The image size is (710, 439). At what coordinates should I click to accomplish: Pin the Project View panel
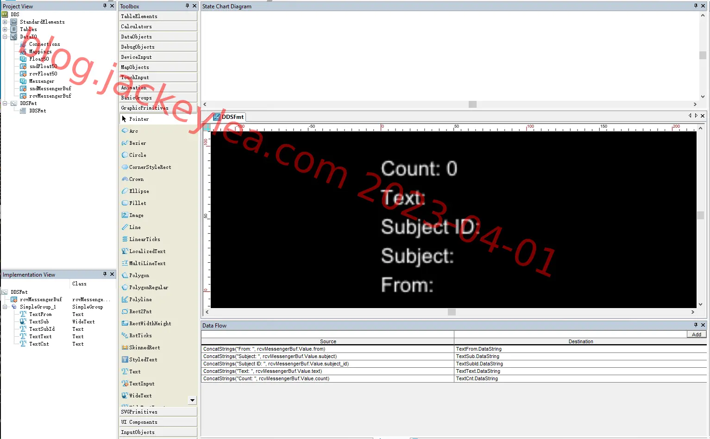105,6
